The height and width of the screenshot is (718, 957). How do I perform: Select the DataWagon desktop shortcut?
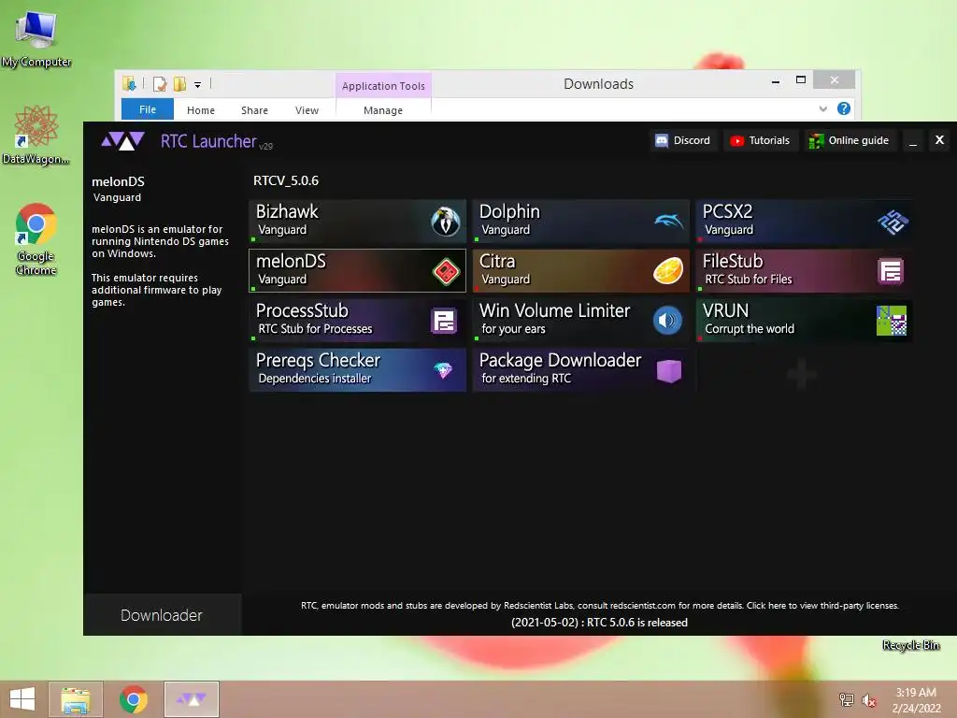[x=36, y=135]
